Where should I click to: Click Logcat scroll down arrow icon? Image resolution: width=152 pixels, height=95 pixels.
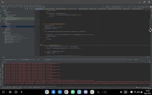coord(3,70)
